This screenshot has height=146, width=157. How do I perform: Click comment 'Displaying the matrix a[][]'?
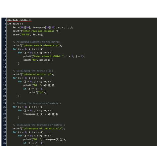click(33, 71)
